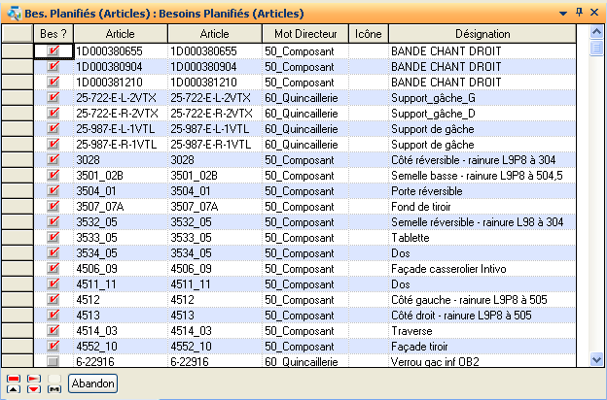Open the panel options dropdown arrow in title bar

(x=562, y=13)
